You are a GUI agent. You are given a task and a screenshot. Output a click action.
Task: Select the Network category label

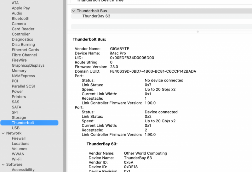(14, 133)
